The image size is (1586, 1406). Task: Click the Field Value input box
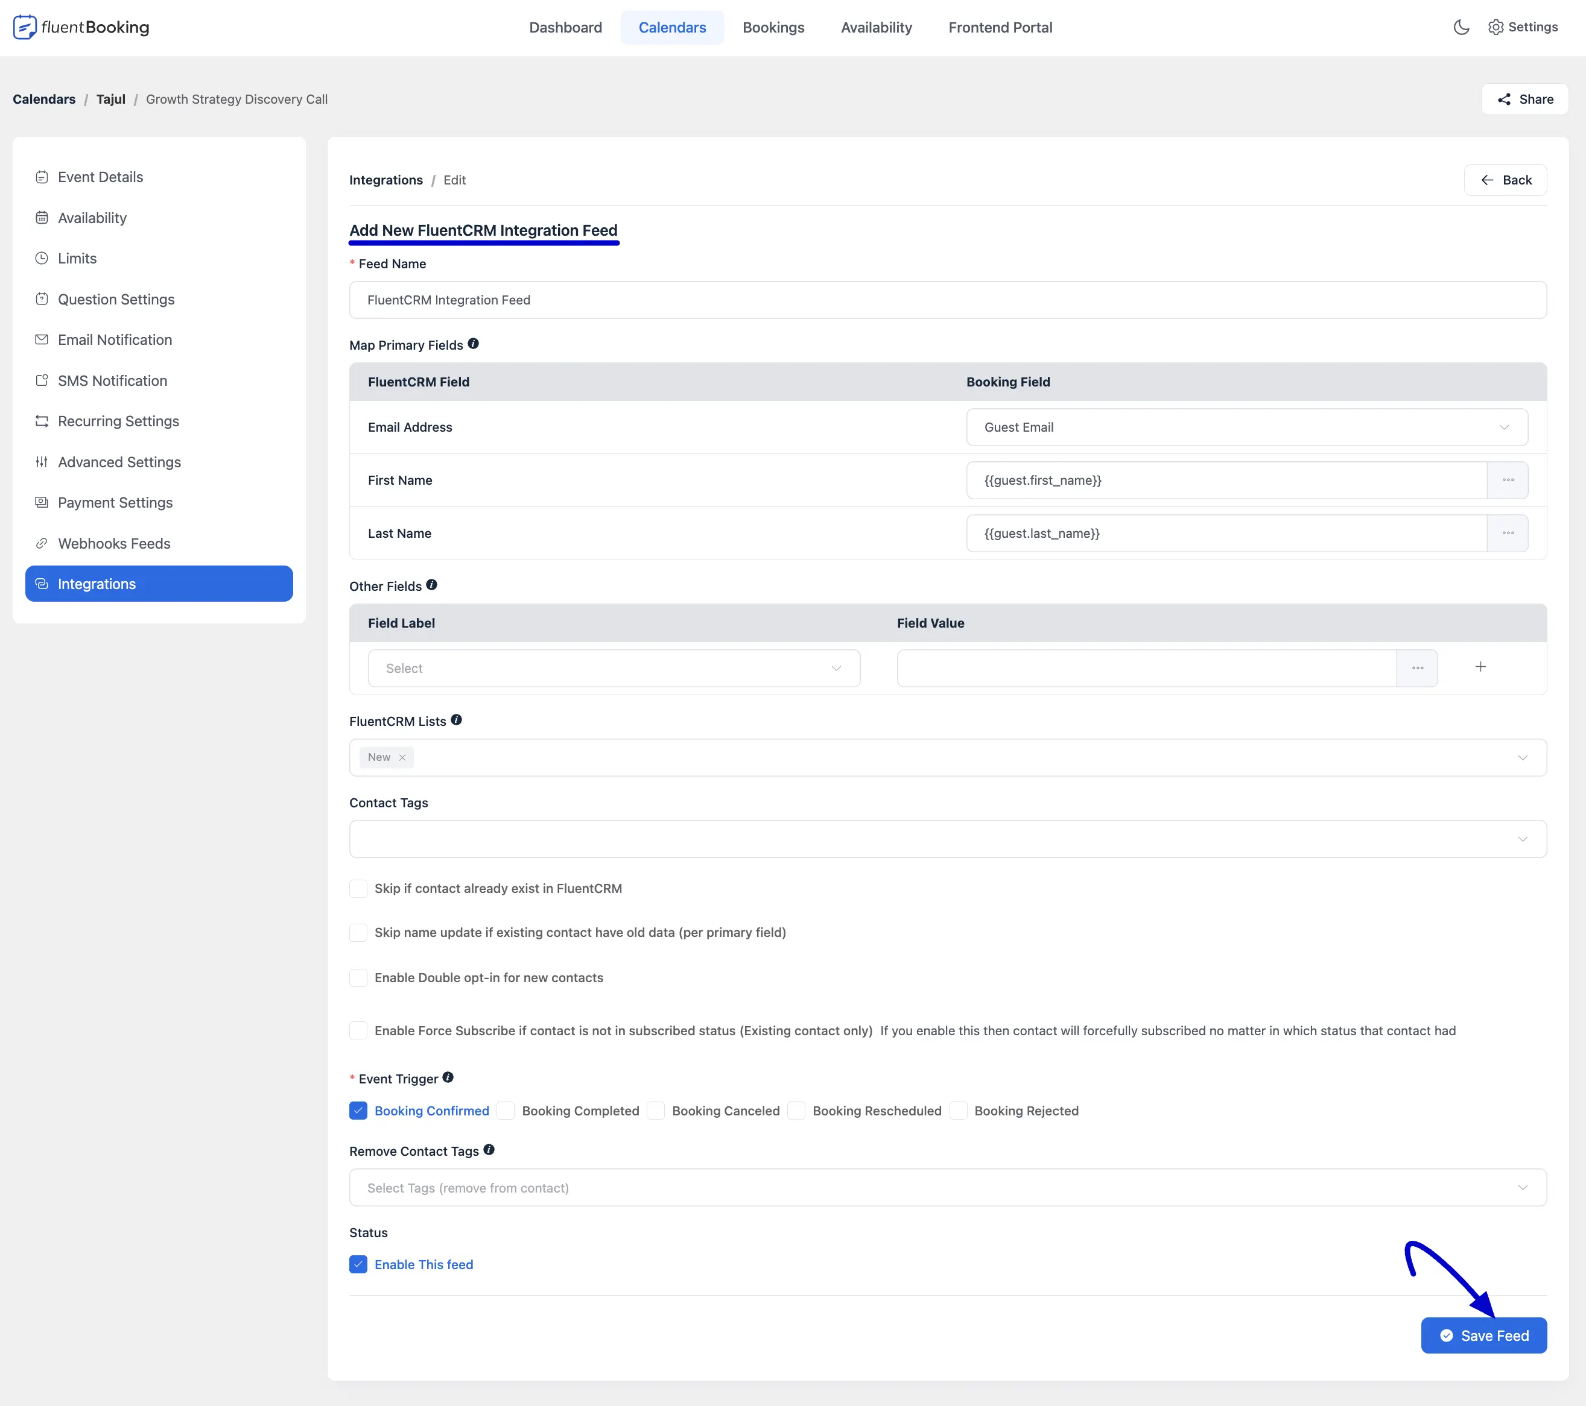(x=1147, y=667)
